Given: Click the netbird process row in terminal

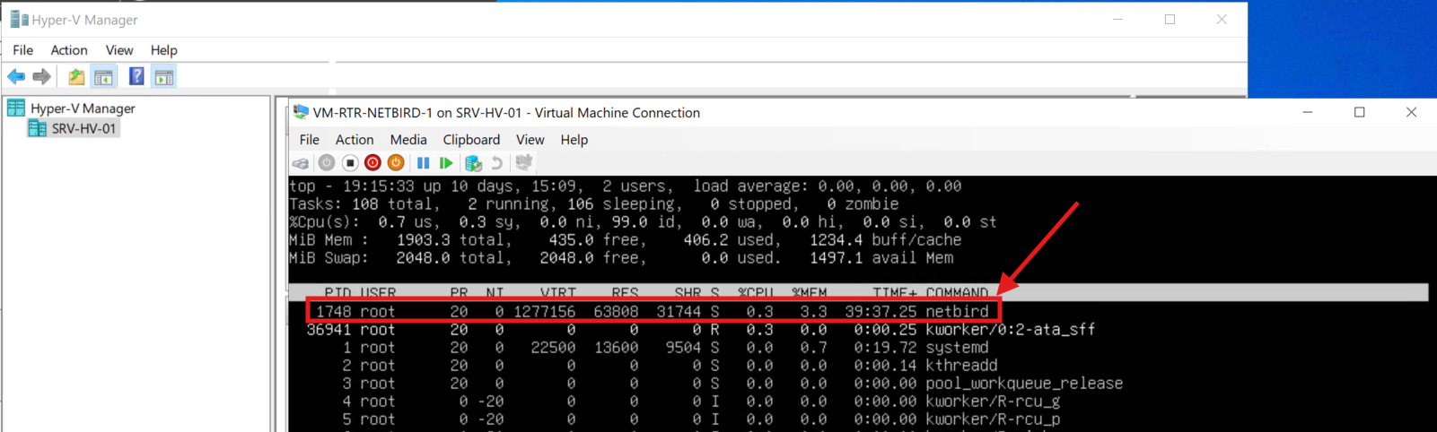Looking at the screenshot, I should [x=652, y=312].
